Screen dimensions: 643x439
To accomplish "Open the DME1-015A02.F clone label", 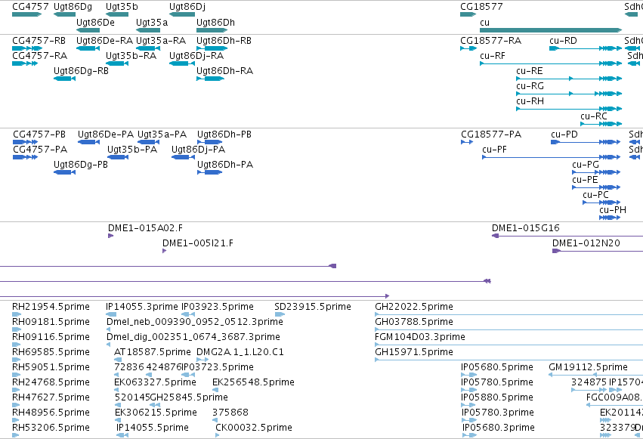I will [x=146, y=228].
